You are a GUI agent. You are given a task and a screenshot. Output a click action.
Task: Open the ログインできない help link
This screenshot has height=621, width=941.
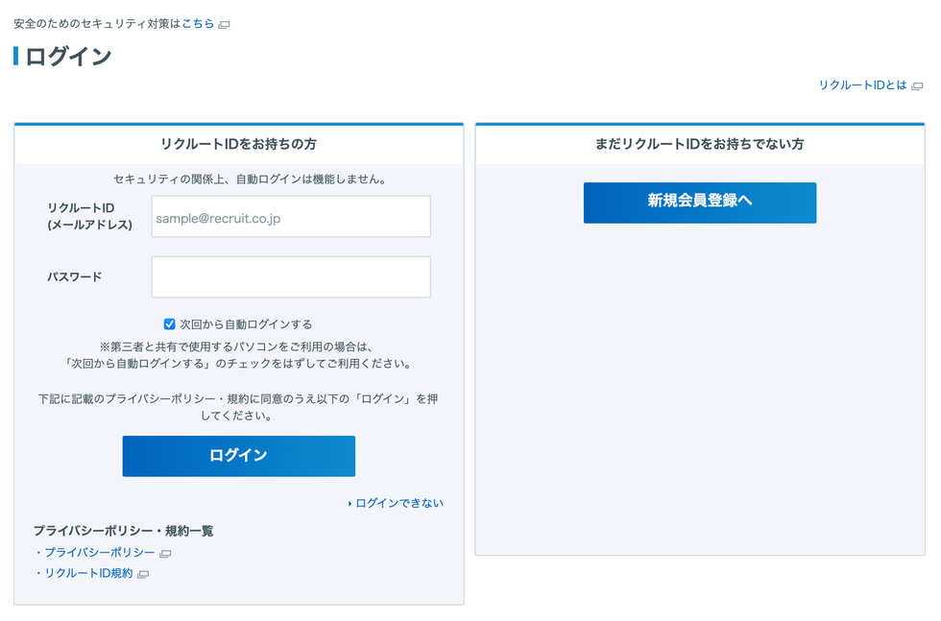click(x=399, y=503)
